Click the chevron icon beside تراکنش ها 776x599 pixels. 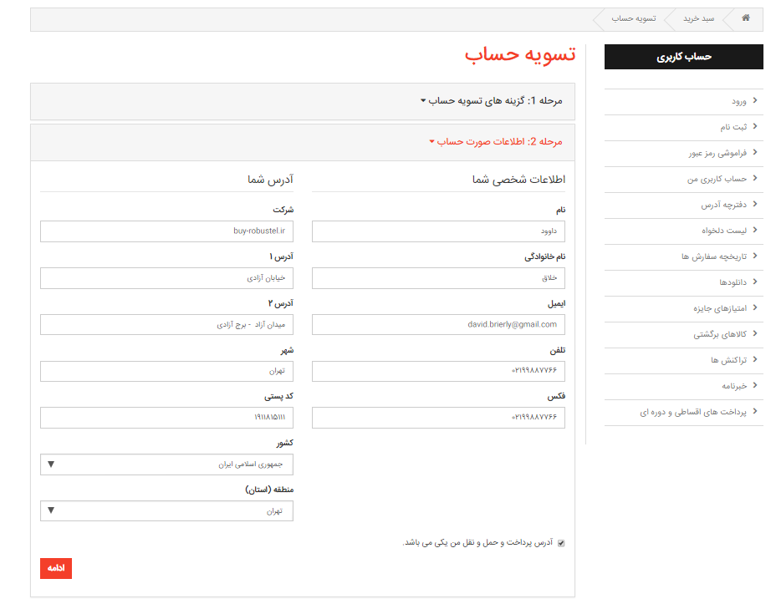pyautogui.click(x=755, y=360)
